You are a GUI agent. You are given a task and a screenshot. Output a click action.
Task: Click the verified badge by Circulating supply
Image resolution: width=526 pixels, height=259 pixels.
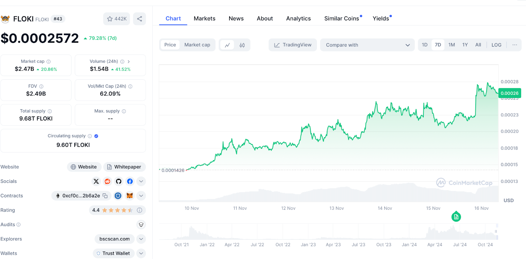click(96, 136)
